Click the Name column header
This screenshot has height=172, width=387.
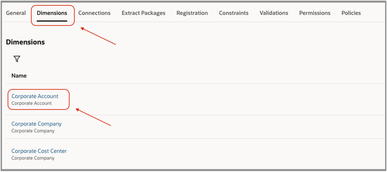pyautogui.click(x=19, y=76)
